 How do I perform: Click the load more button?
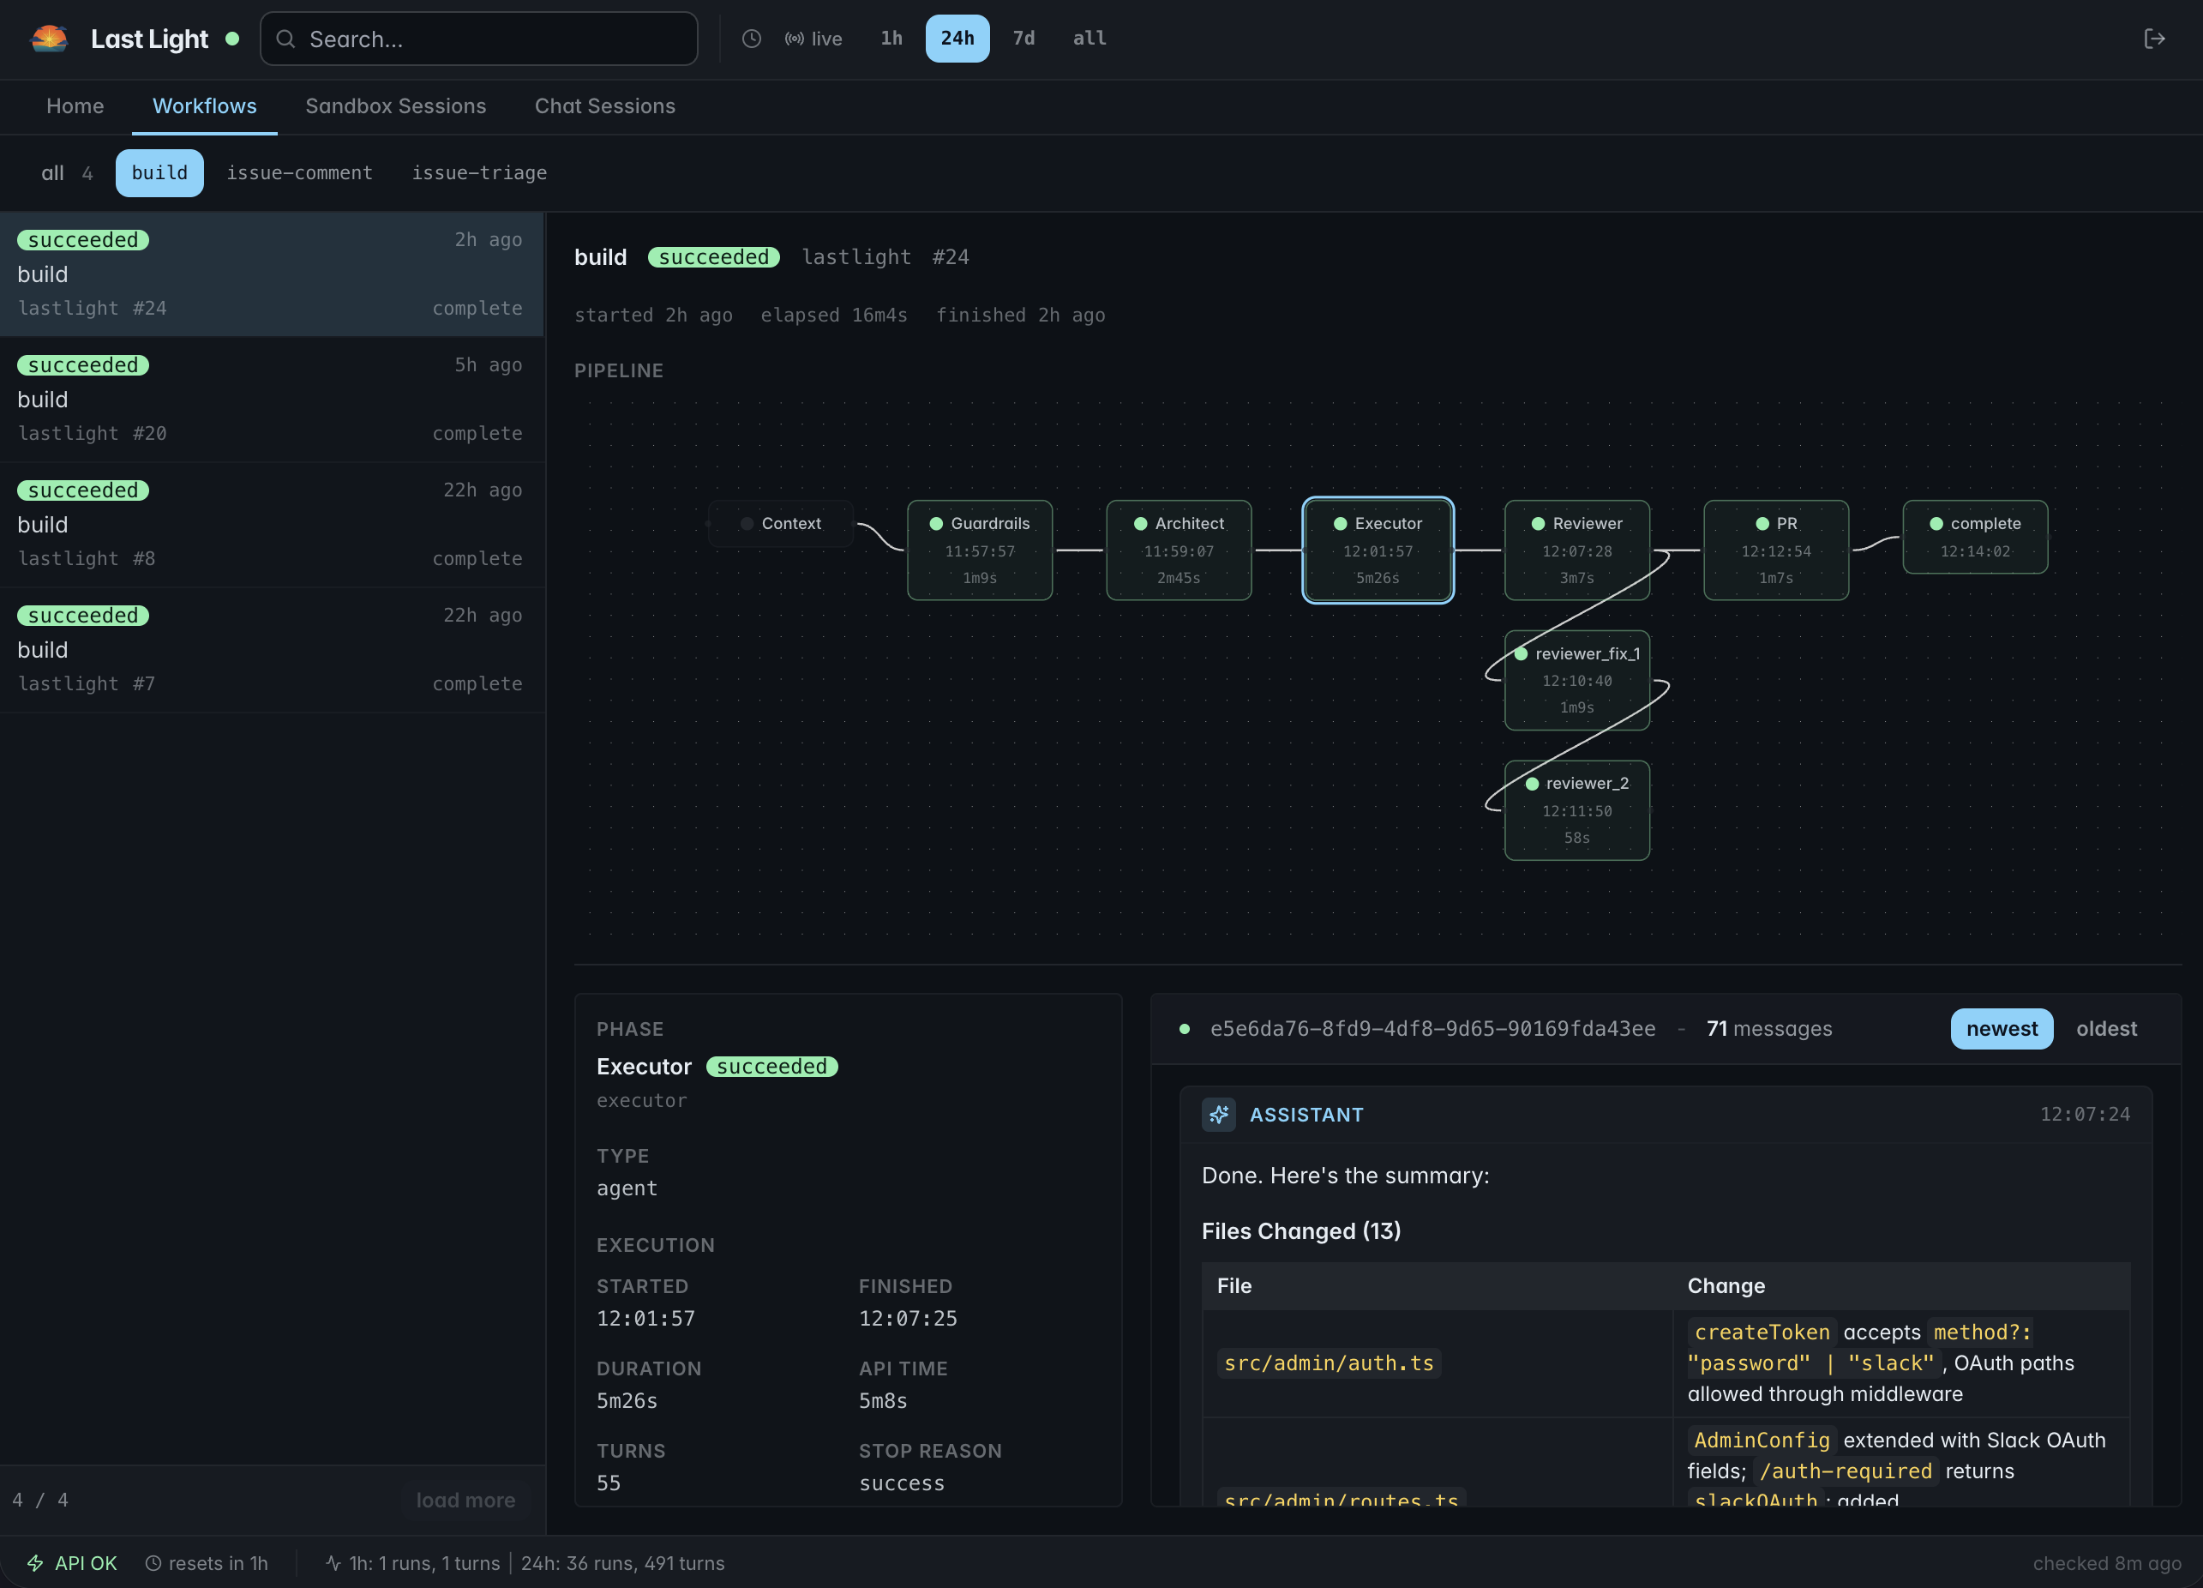[465, 1500]
